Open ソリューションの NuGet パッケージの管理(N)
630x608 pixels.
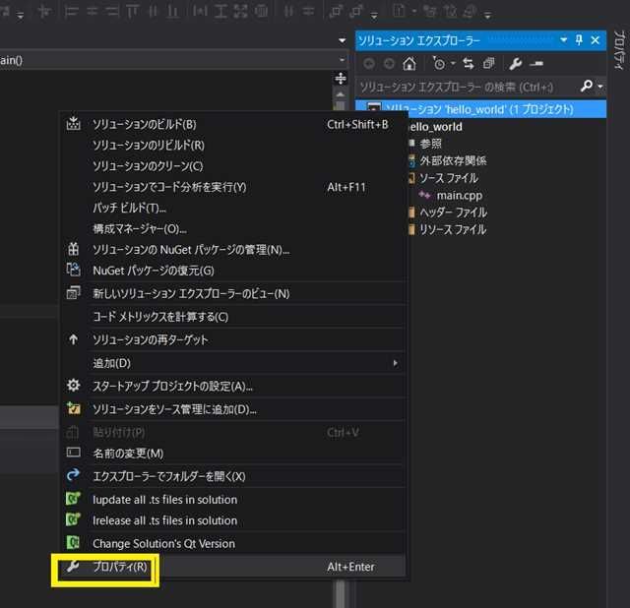(233, 250)
